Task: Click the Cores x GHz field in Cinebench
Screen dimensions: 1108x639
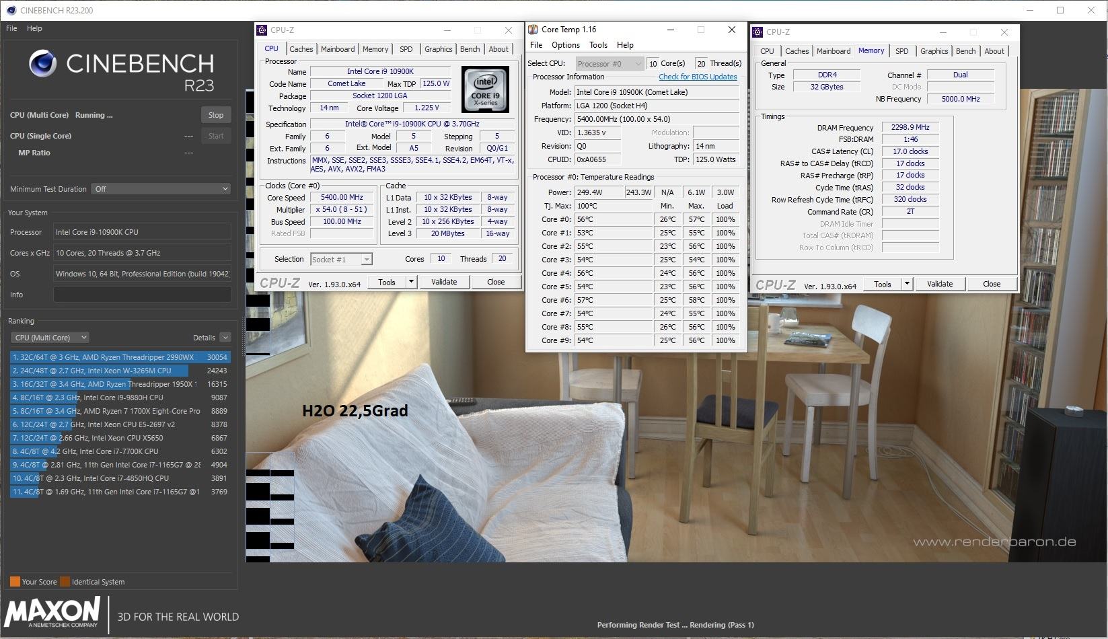Action: pos(142,253)
